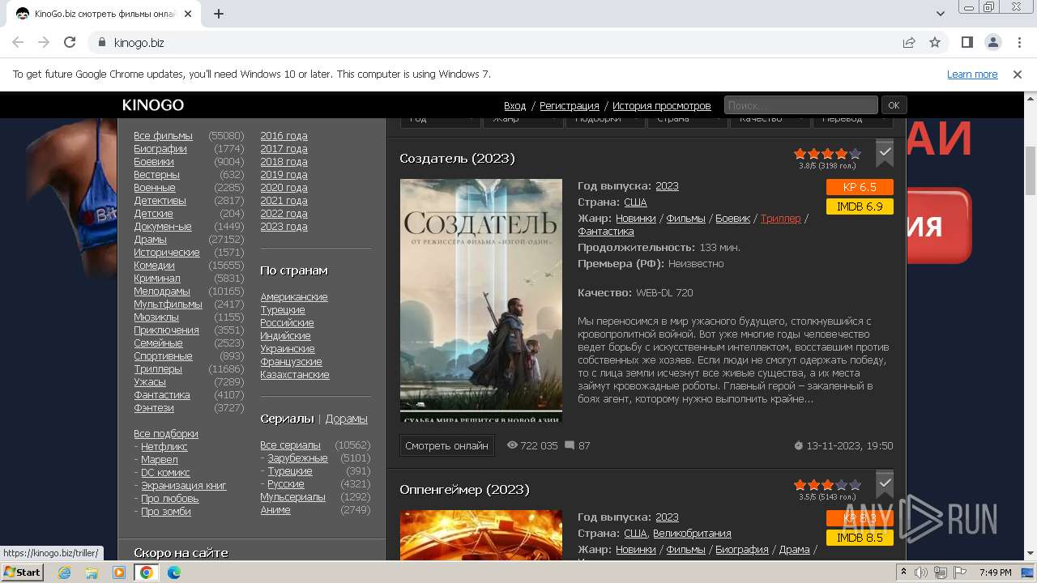
Task: Open the Регистрация link in header
Action: click(x=570, y=105)
